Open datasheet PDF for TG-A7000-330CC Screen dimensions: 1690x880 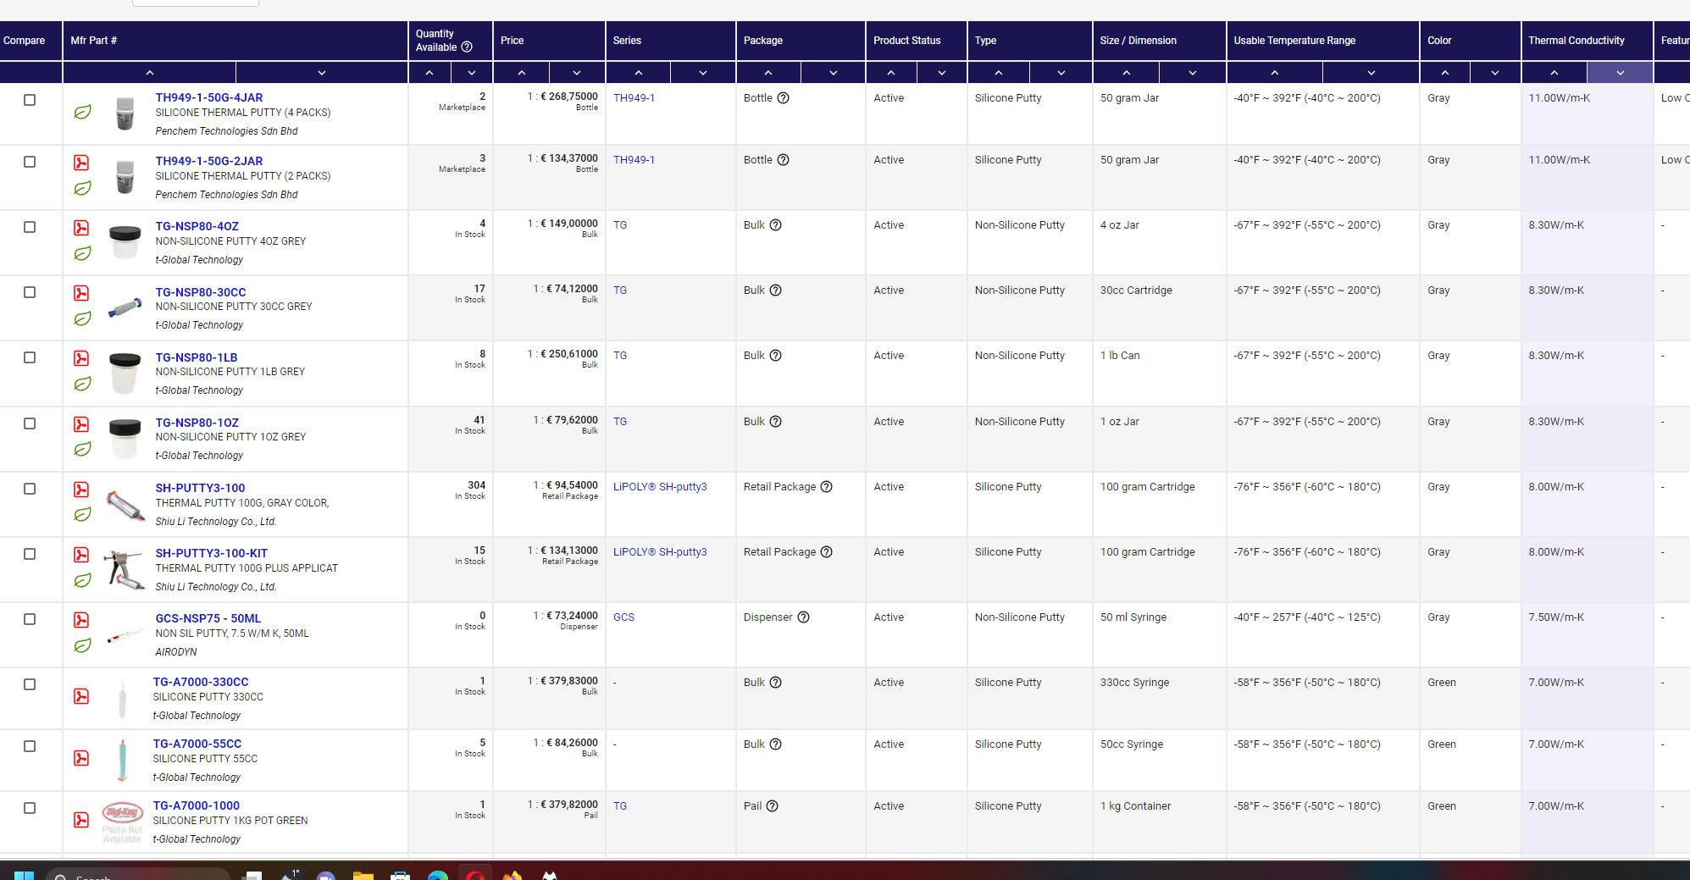point(81,696)
